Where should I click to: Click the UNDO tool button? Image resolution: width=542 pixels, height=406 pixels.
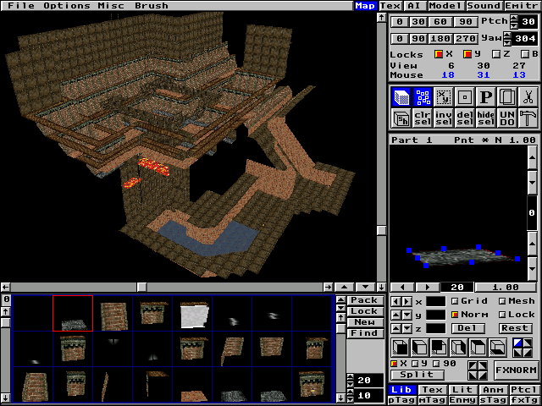pos(506,118)
